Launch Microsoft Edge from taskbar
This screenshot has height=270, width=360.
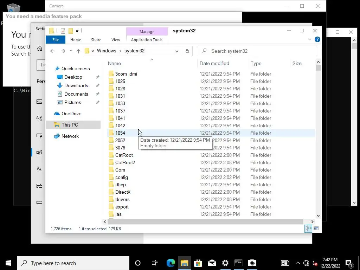(171, 263)
